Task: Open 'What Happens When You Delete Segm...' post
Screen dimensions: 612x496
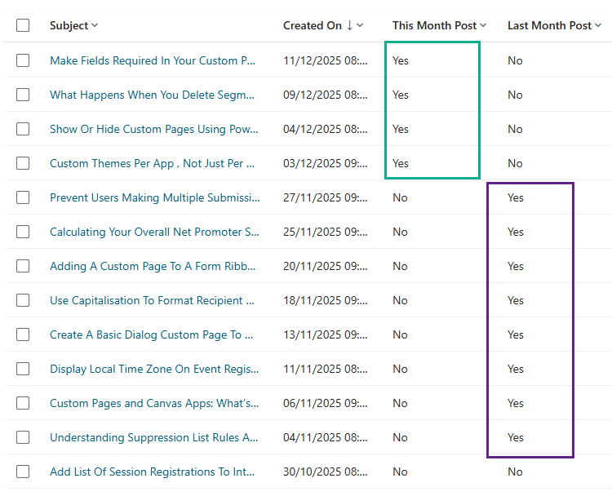Action: coord(154,95)
